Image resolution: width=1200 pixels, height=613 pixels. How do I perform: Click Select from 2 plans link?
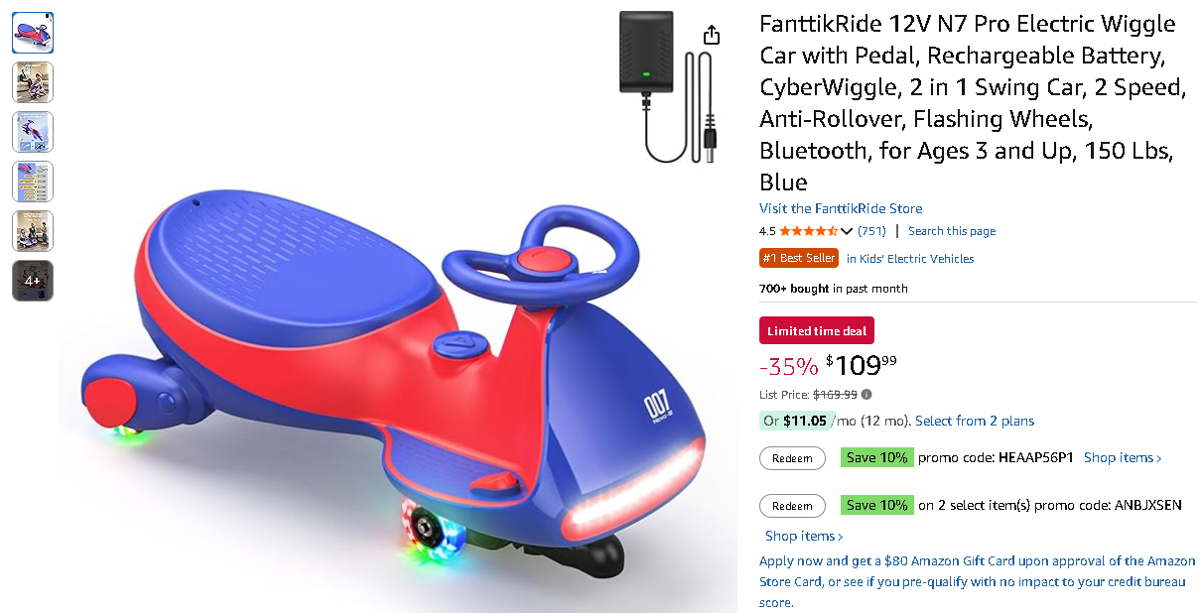[975, 421]
